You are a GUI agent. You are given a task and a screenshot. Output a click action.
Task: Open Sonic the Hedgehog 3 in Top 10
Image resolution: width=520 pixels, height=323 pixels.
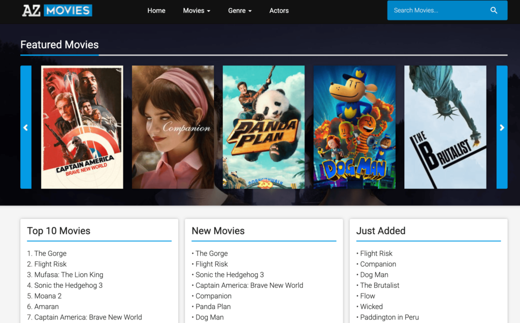tap(69, 285)
